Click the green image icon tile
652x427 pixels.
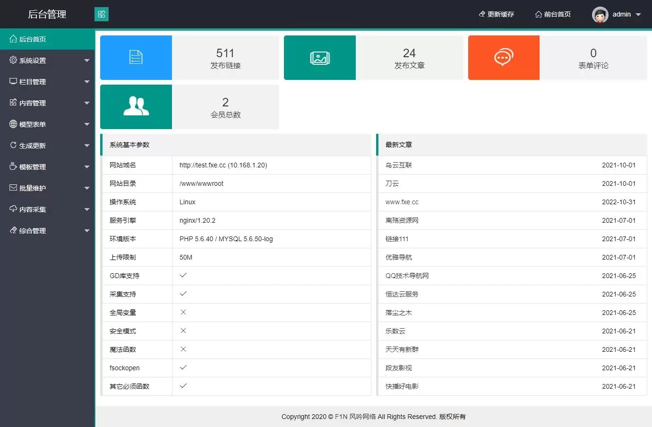click(320, 58)
